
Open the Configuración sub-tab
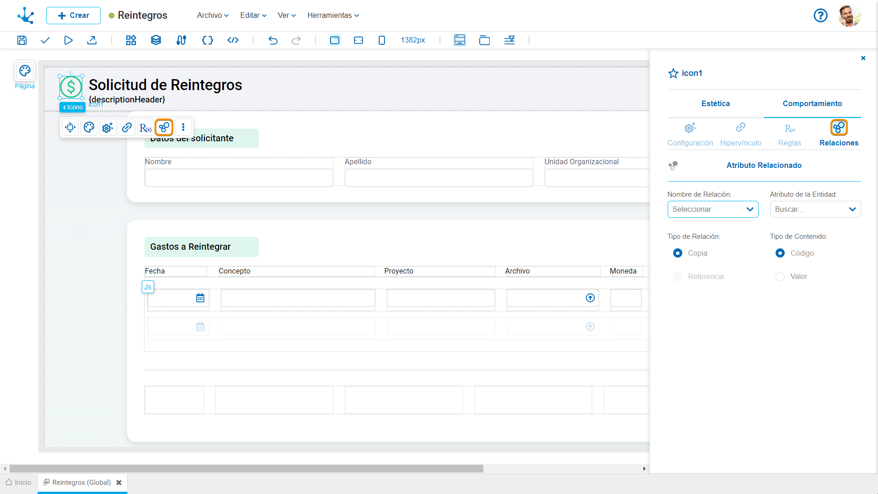point(690,134)
